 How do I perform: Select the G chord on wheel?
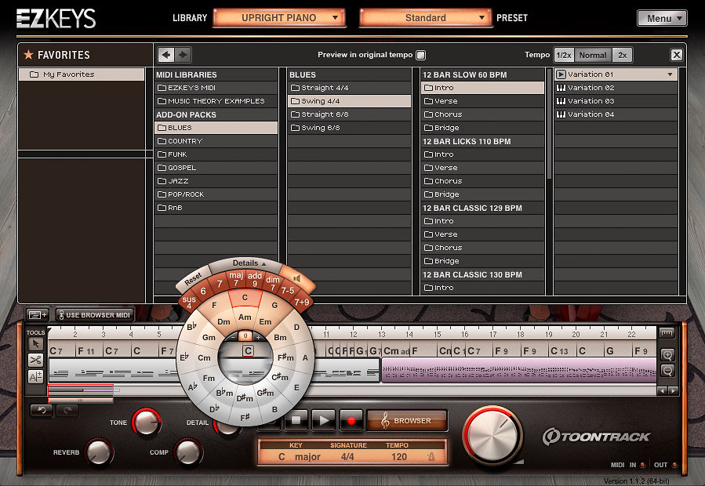274,305
